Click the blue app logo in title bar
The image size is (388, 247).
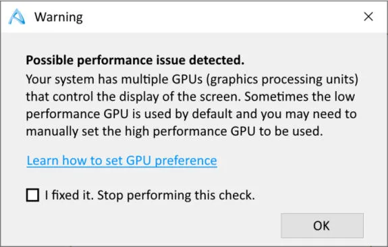click(17, 17)
